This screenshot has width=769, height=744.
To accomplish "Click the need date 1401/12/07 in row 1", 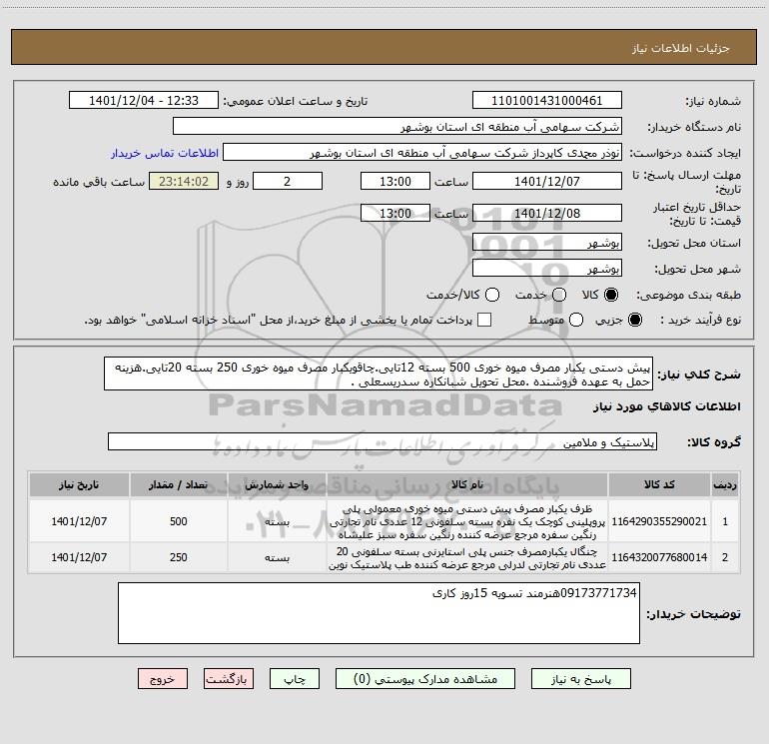I will click(x=79, y=521).
